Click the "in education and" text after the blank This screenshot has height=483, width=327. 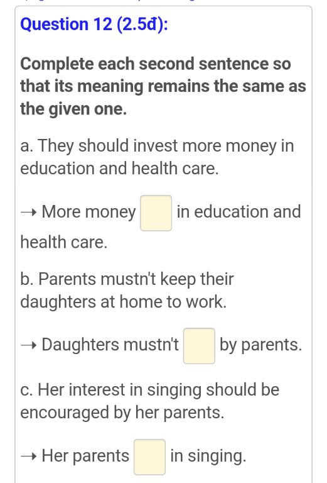click(239, 211)
